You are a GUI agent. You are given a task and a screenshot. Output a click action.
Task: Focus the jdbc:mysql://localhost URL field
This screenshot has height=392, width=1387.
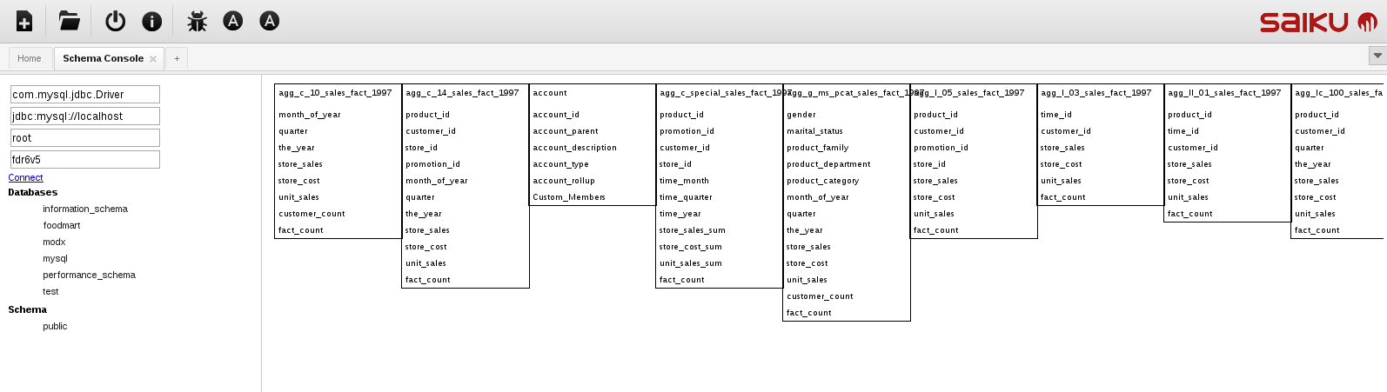click(x=85, y=116)
